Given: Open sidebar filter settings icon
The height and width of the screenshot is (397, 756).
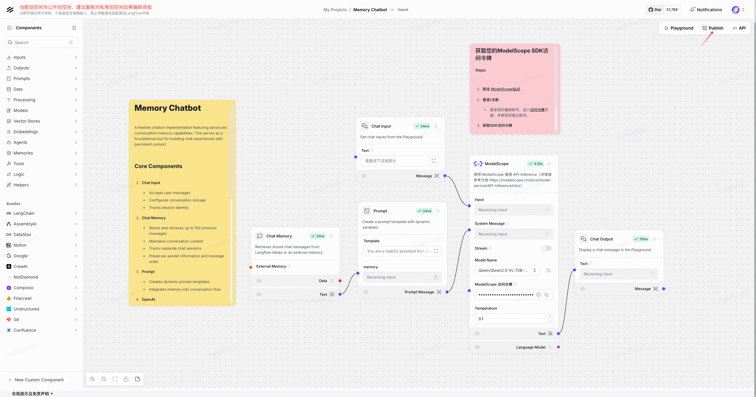Looking at the screenshot, I should 74,28.
